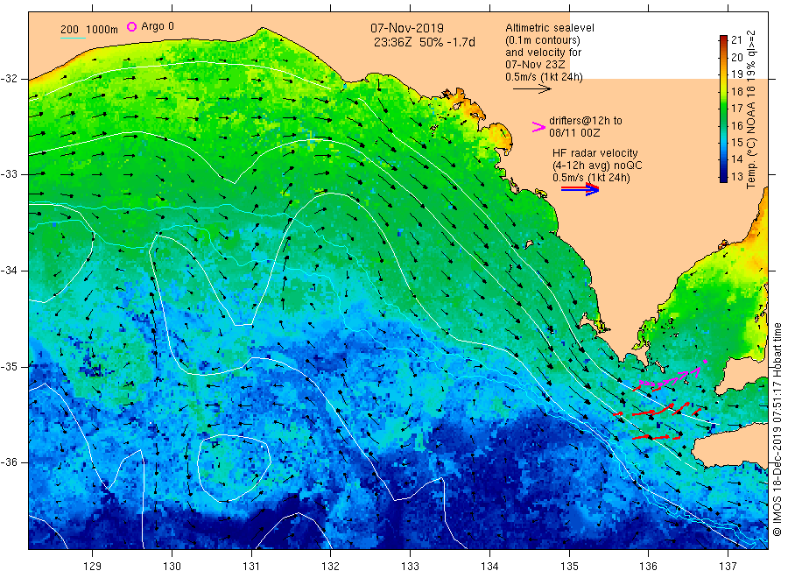Click the color bar value 19

tap(736, 74)
